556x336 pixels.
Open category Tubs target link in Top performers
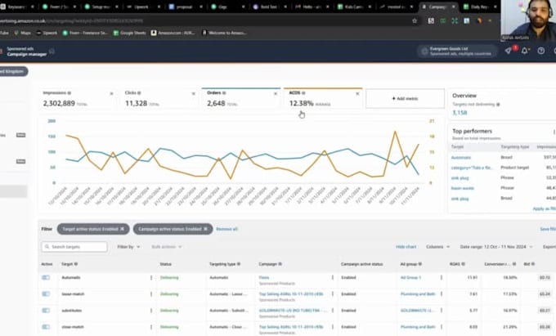(472, 168)
